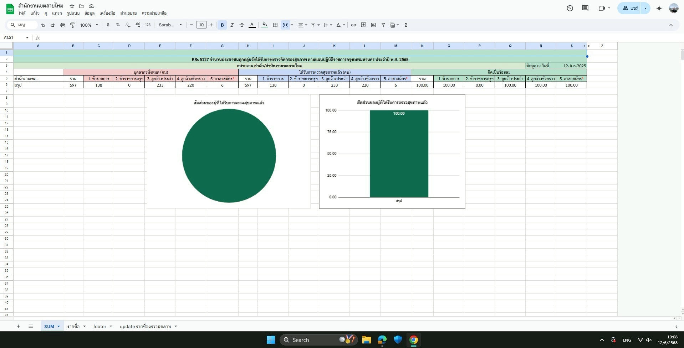The width and height of the screenshot is (684, 348).
Task: Open text wrapping dropdown
Action: (x=328, y=25)
